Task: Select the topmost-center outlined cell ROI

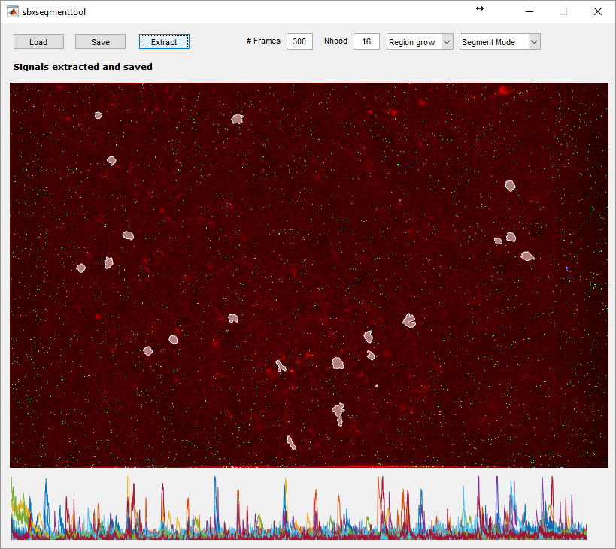Action: click(238, 118)
